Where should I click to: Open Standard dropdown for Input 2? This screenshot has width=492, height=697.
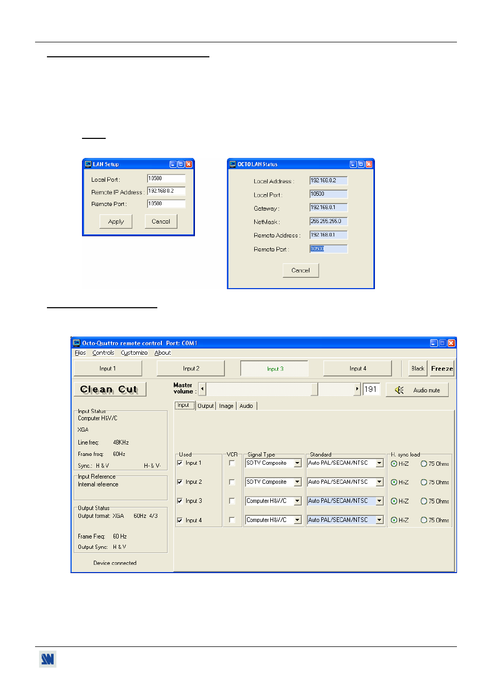click(380, 482)
